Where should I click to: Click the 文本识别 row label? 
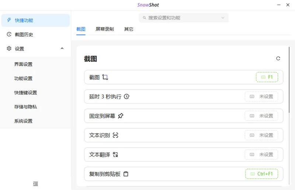pyautogui.click(x=100, y=135)
